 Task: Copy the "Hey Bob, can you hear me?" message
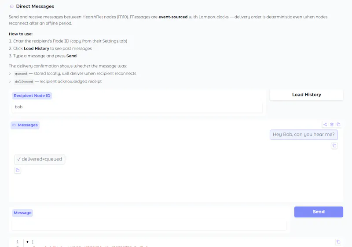pos(334,146)
